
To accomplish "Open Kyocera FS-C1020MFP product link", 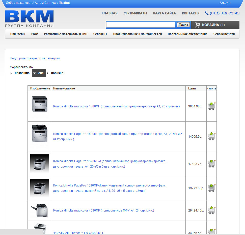I will 78,233.
